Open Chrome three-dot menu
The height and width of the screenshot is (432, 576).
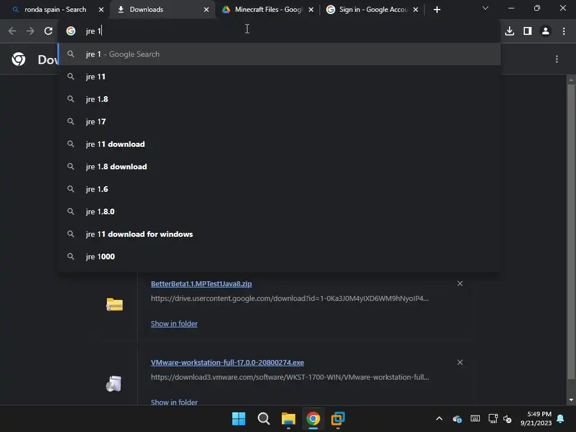tap(564, 31)
